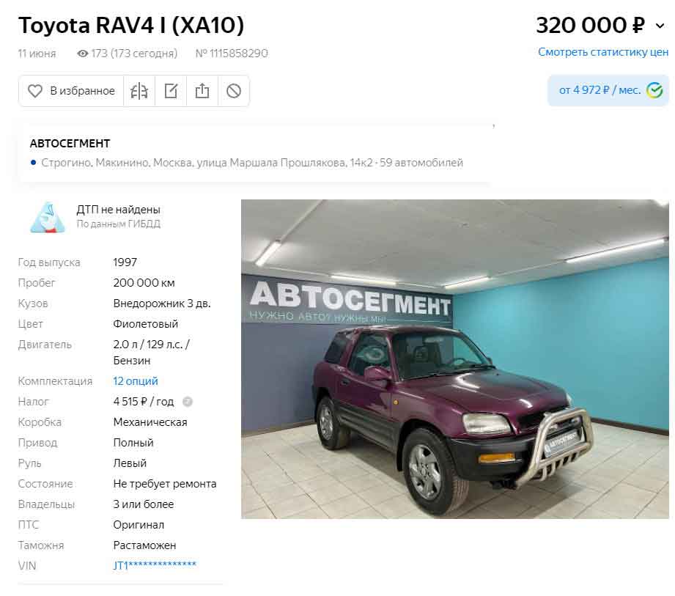Open the purple RAV4 main photo
Image resolution: width=675 pixels, height=596 pixels.
(x=454, y=358)
